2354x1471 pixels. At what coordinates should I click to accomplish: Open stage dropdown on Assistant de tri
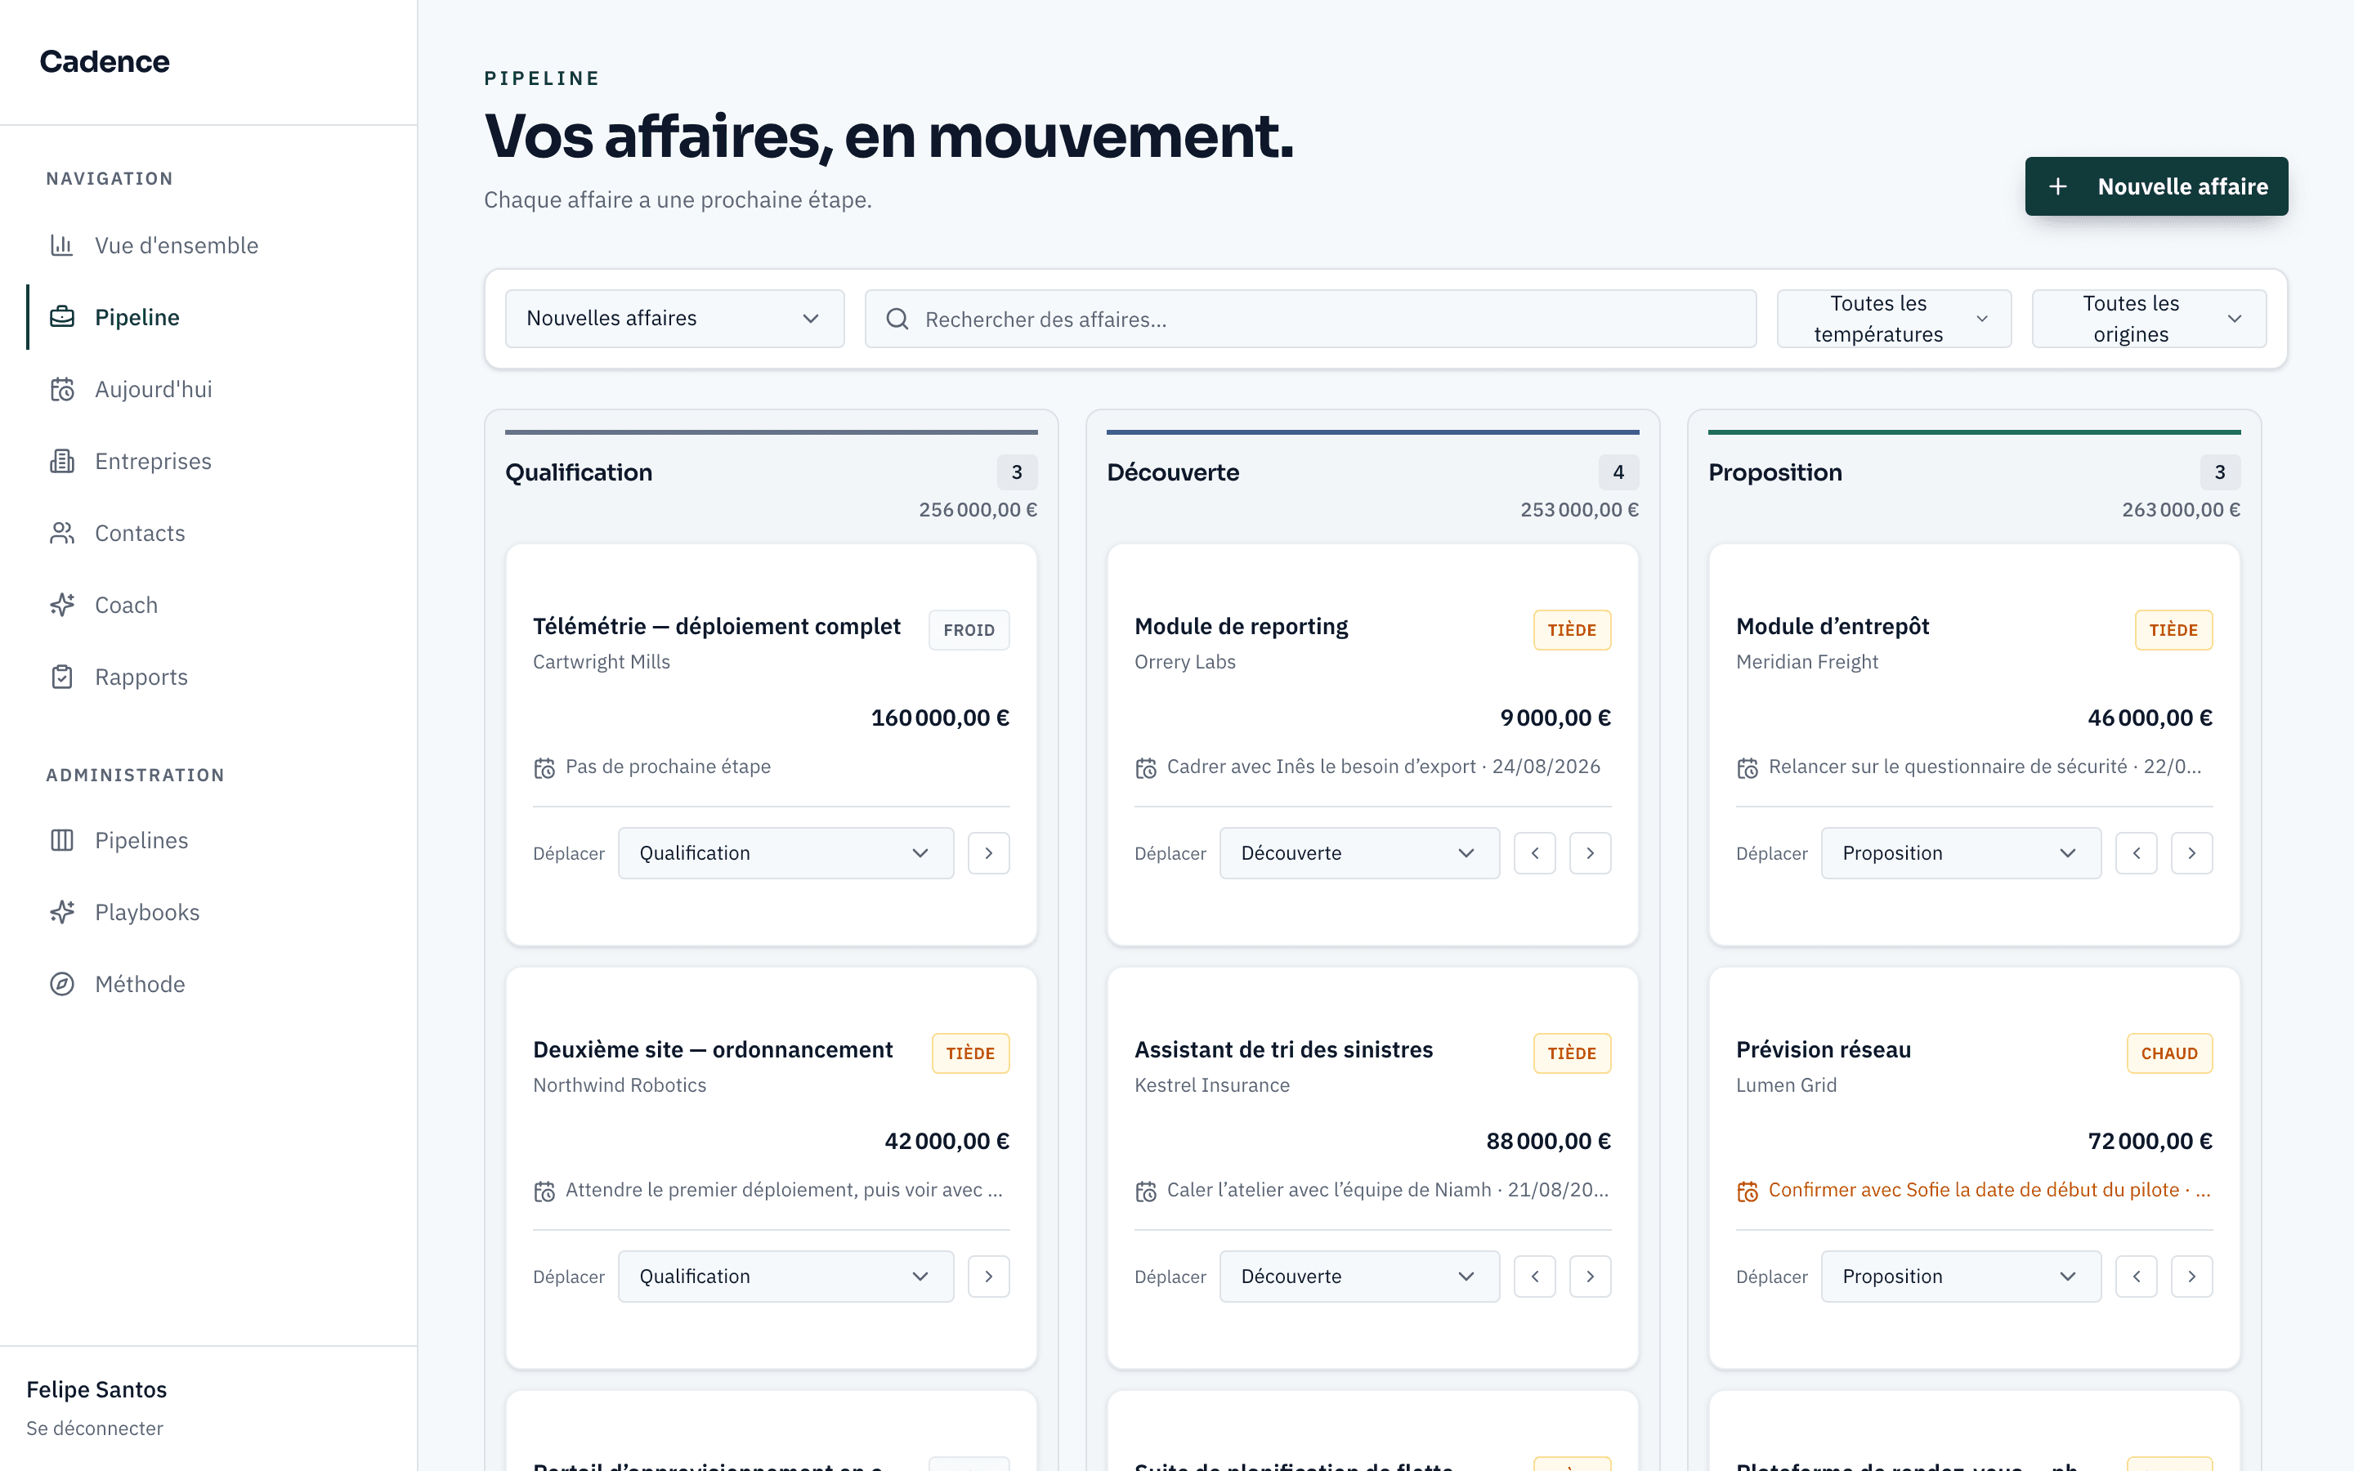[x=1360, y=1277]
